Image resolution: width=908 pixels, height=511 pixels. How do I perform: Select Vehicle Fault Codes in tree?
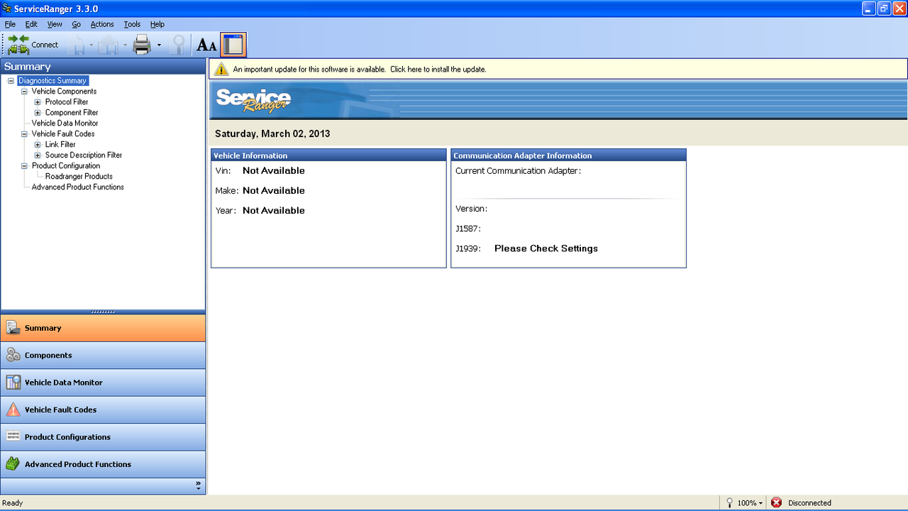point(63,134)
